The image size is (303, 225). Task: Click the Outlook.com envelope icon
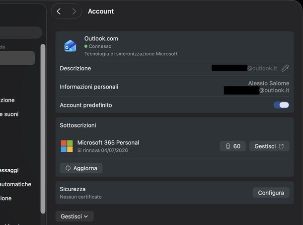click(x=70, y=46)
